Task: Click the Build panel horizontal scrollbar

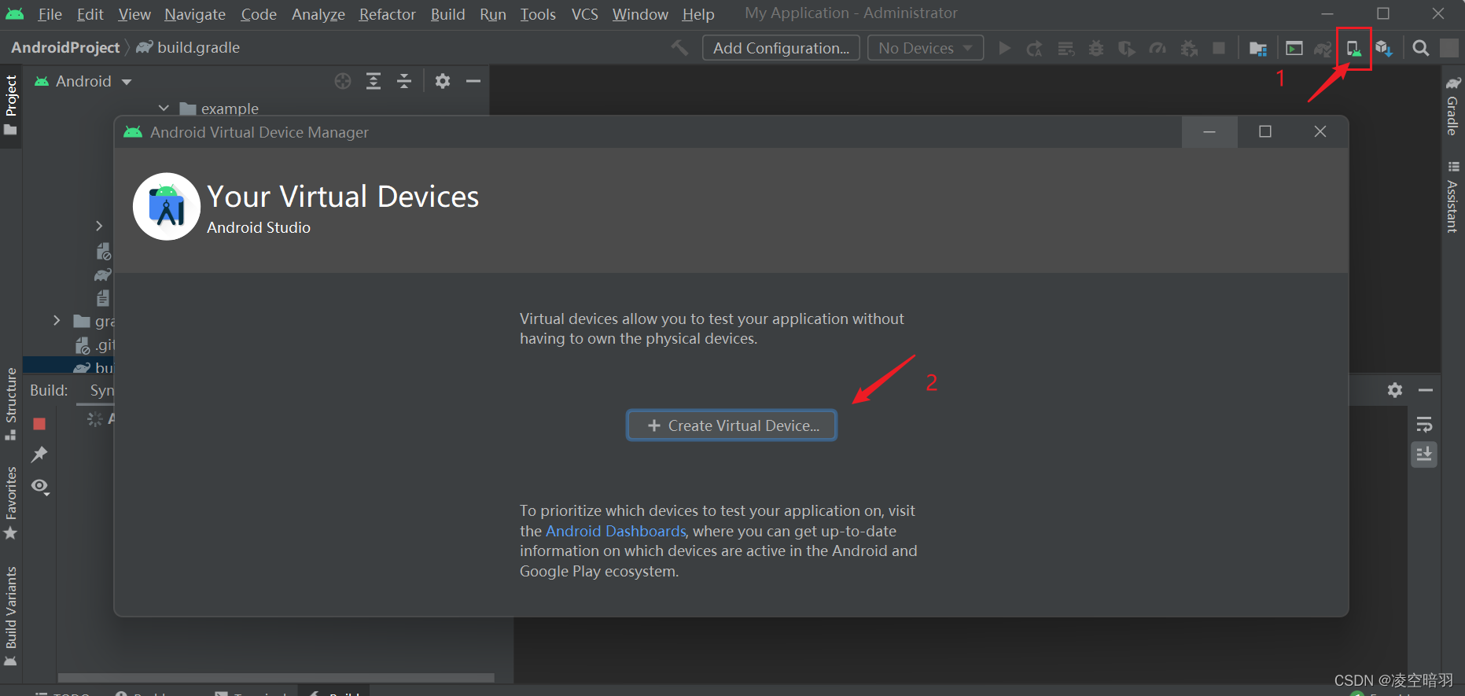Action: pos(276,677)
